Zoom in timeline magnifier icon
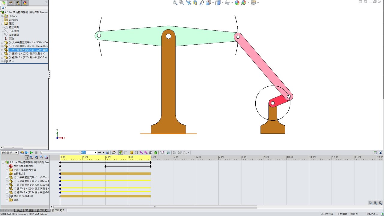This screenshot has width=384, height=216. [x=375, y=203]
